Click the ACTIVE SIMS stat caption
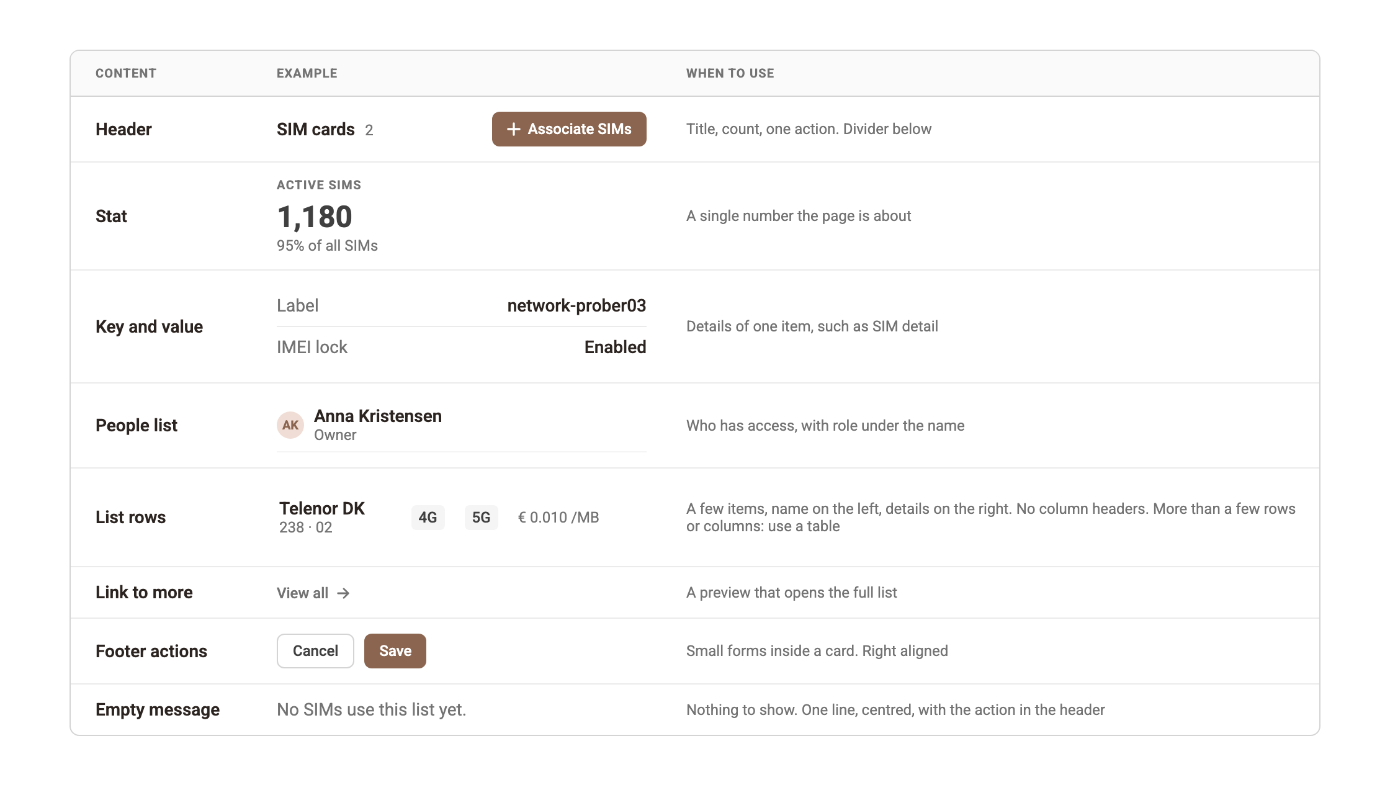The width and height of the screenshot is (1390, 795). (x=319, y=185)
